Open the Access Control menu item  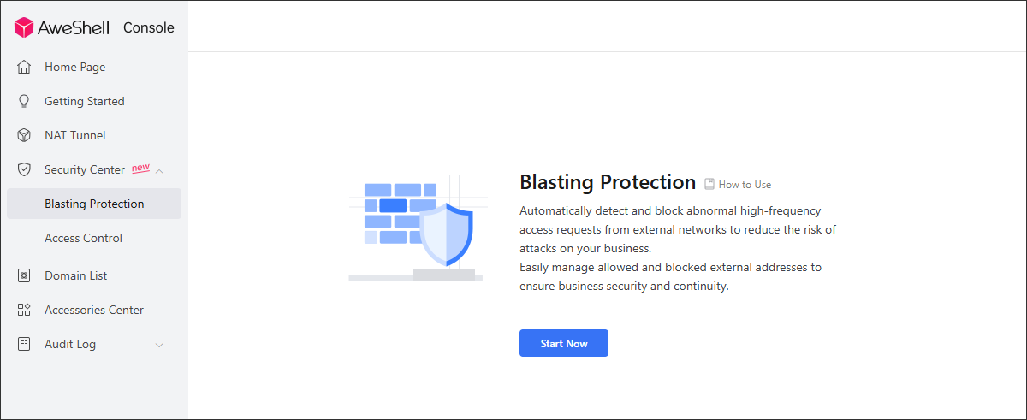[94, 238]
